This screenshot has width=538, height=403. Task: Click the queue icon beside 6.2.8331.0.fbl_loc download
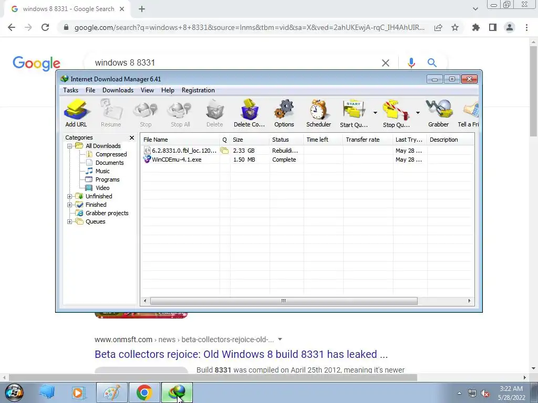(x=224, y=151)
